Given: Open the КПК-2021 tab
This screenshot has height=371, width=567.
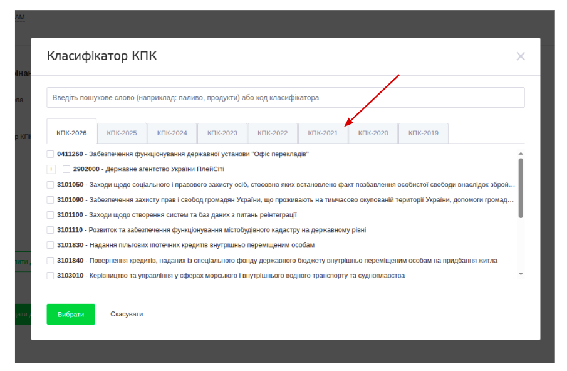Looking at the screenshot, I should pos(322,133).
